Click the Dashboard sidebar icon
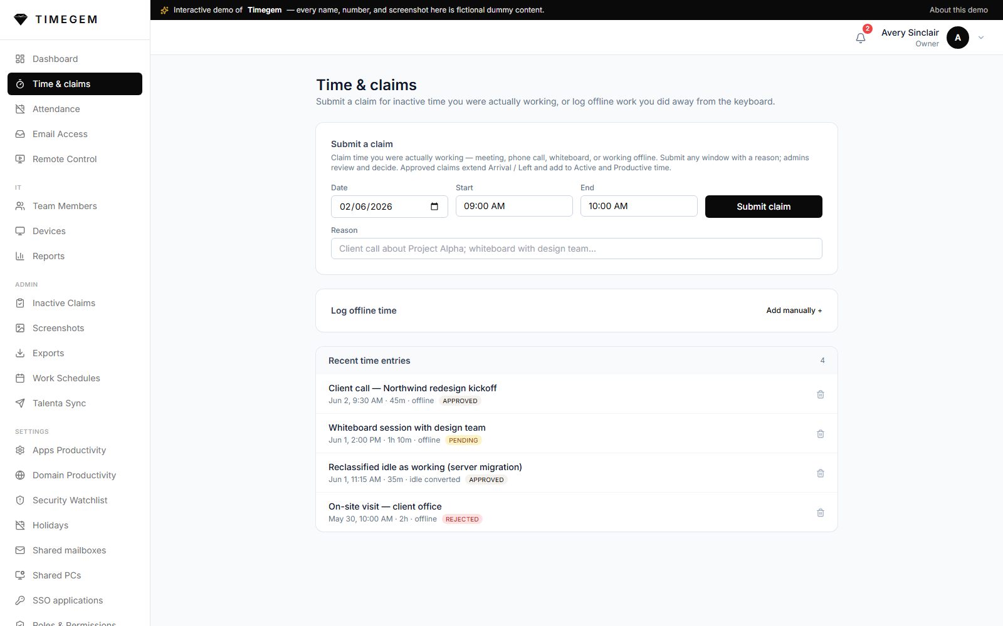 20,59
